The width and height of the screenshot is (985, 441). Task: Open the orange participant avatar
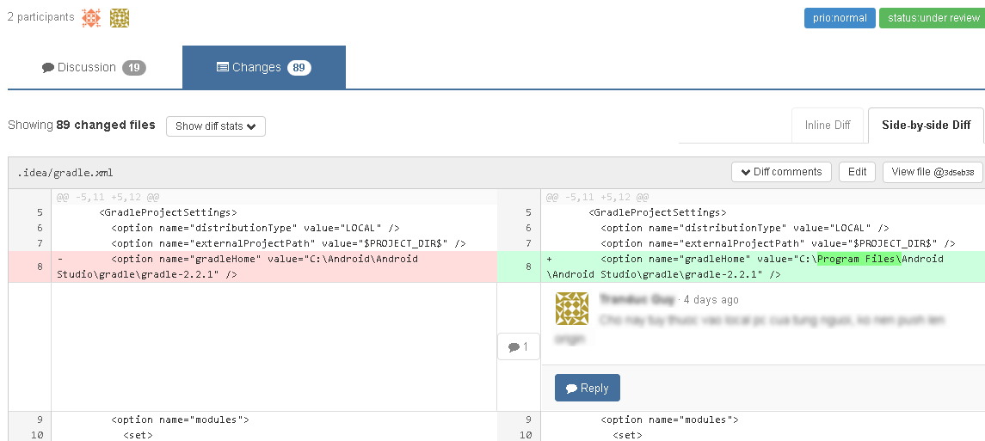coord(91,17)
